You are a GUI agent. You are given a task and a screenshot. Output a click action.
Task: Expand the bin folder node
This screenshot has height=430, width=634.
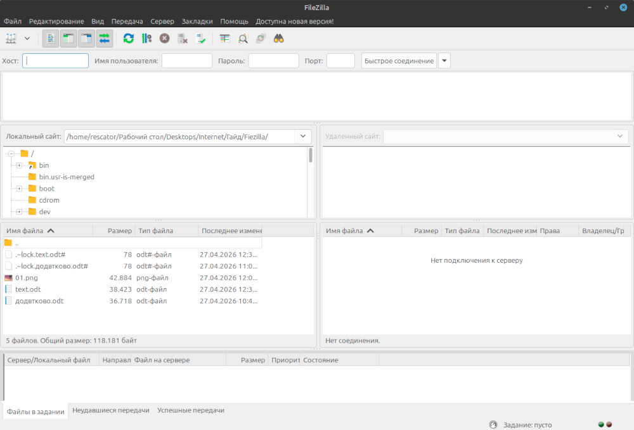click(19, 165)
